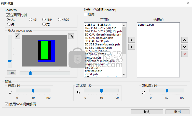Select the 无 aspect ratio option
The width and height of the screenshot is (192, 116).
click(9, 19)
